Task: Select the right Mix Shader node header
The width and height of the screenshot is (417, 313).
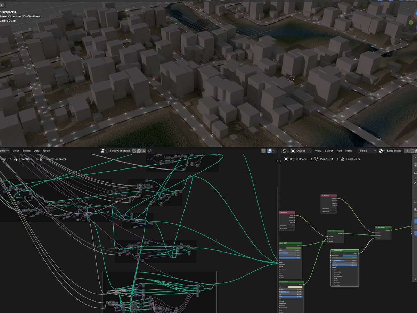Action: [x=383, y=228]
